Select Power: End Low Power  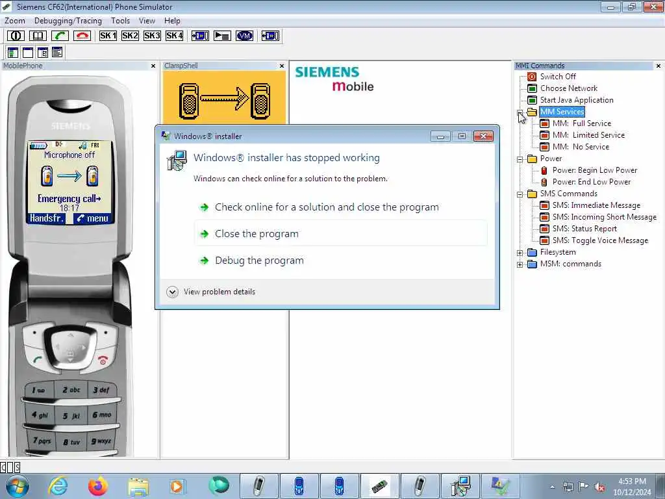tap(592, 182)
